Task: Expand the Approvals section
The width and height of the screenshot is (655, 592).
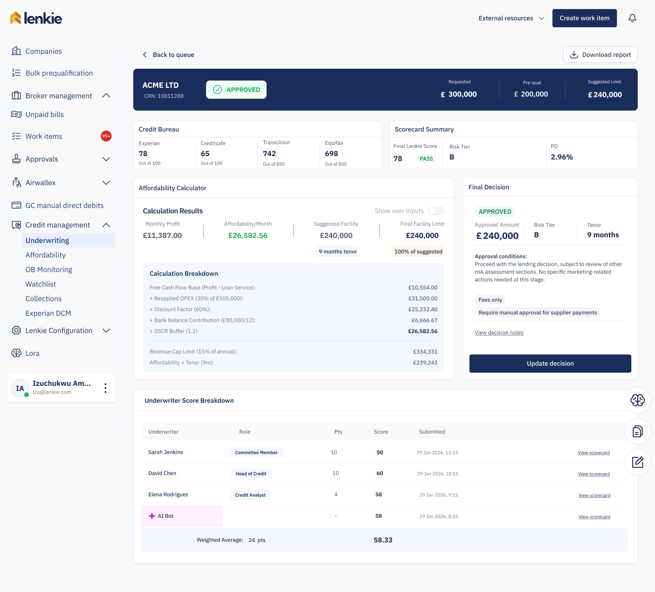Action: (106, 159)
